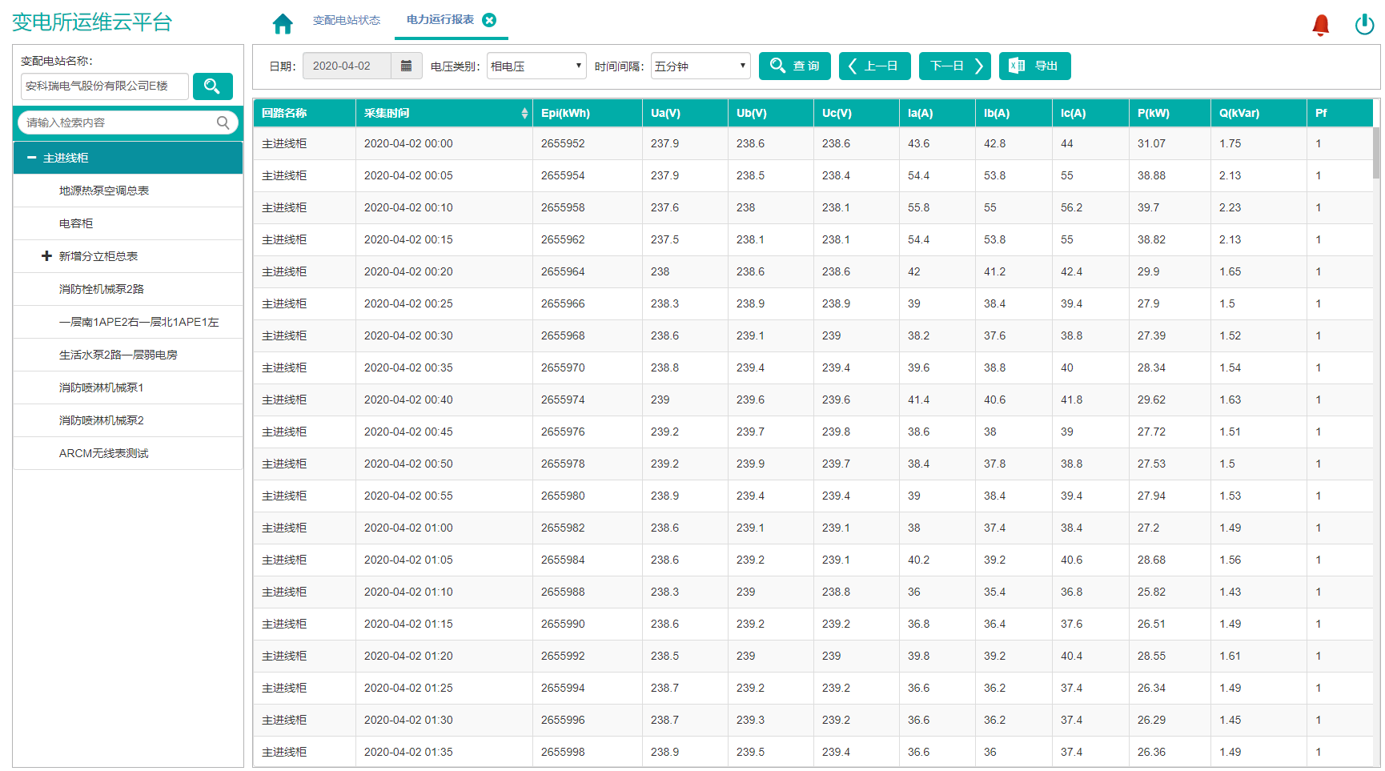1385x771 pixels.
Task: Click the Ic(A) column header
Action: (x=1090, y=113)
